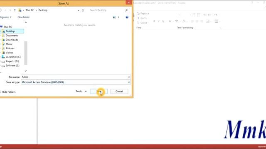Select Downloads in the navigation tree

(12, 40)
